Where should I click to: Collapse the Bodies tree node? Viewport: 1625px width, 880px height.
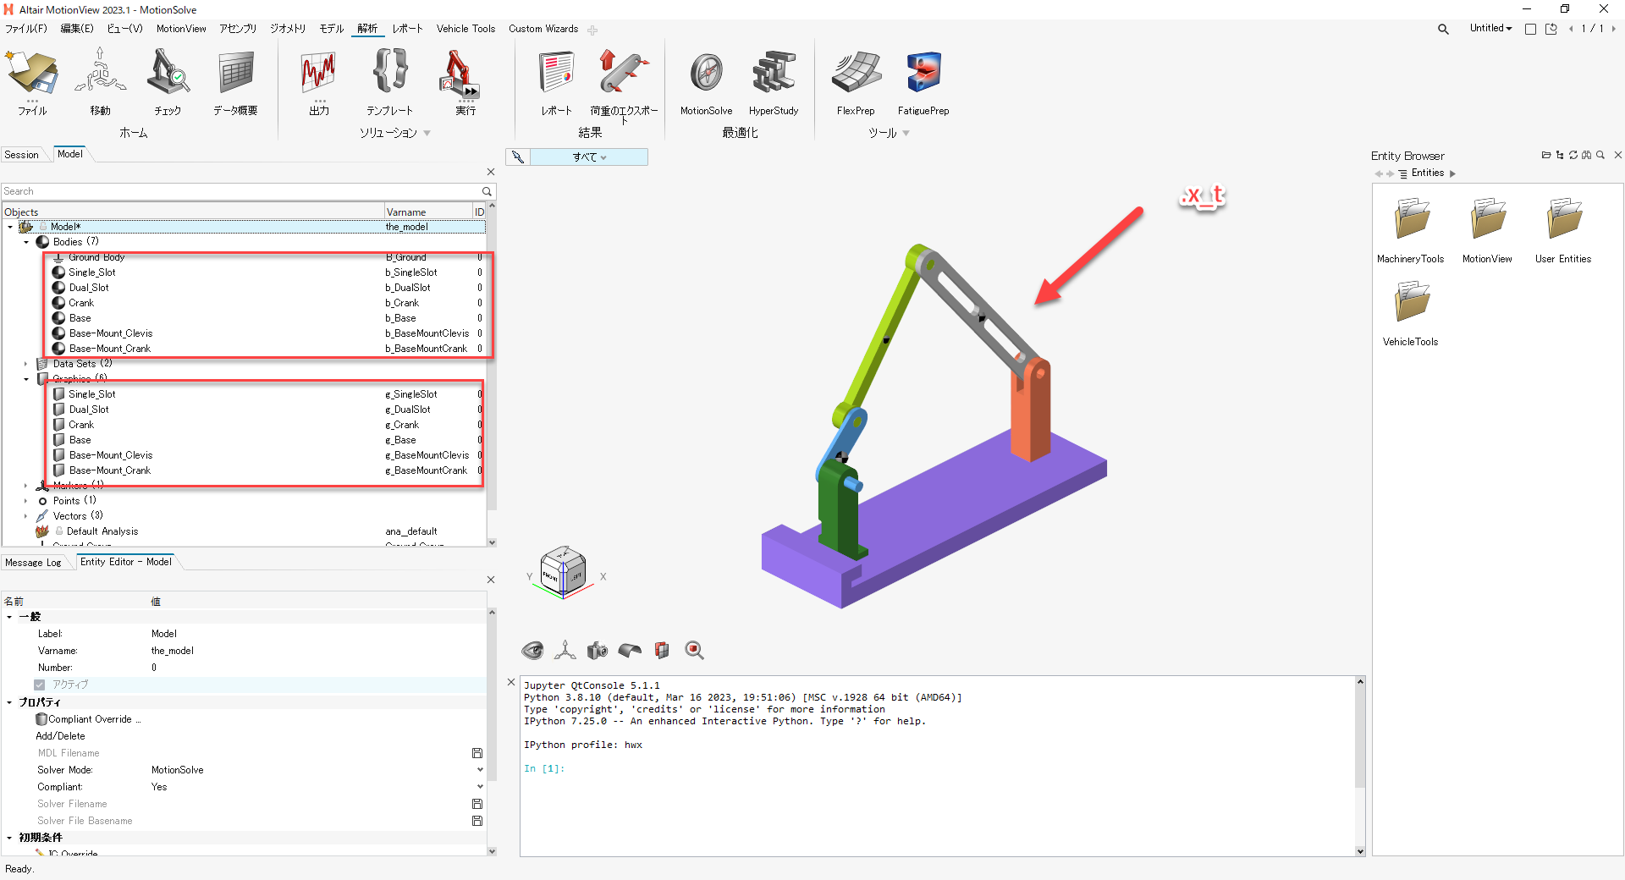26,242
